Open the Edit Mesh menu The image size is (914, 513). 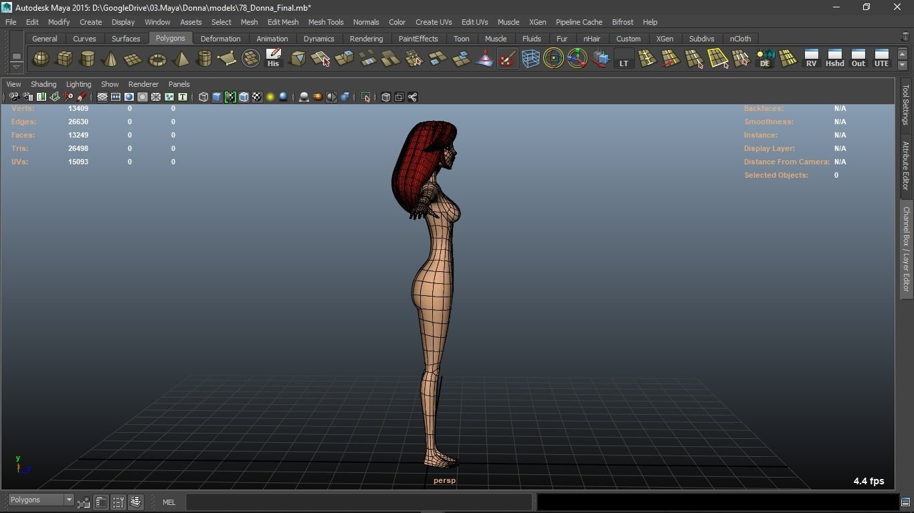click(x=283, y=22)
